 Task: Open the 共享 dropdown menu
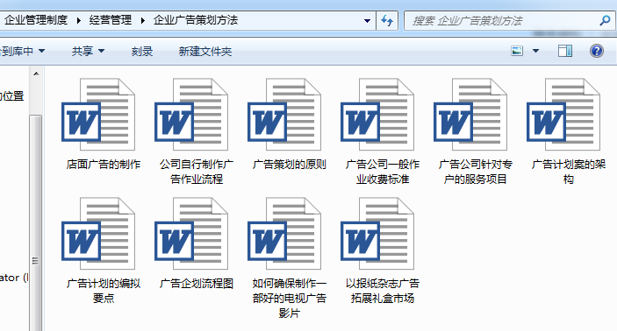coord(88,51)
